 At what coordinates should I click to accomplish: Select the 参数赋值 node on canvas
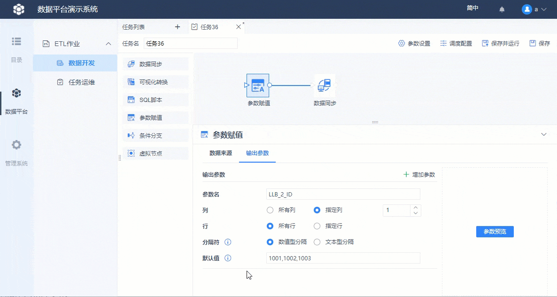pos(258,85)
